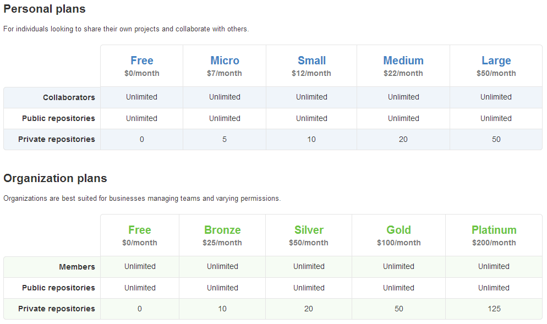Click the $25/month price under Bronze
Screen dimensions: 547x324
(222, 243)
